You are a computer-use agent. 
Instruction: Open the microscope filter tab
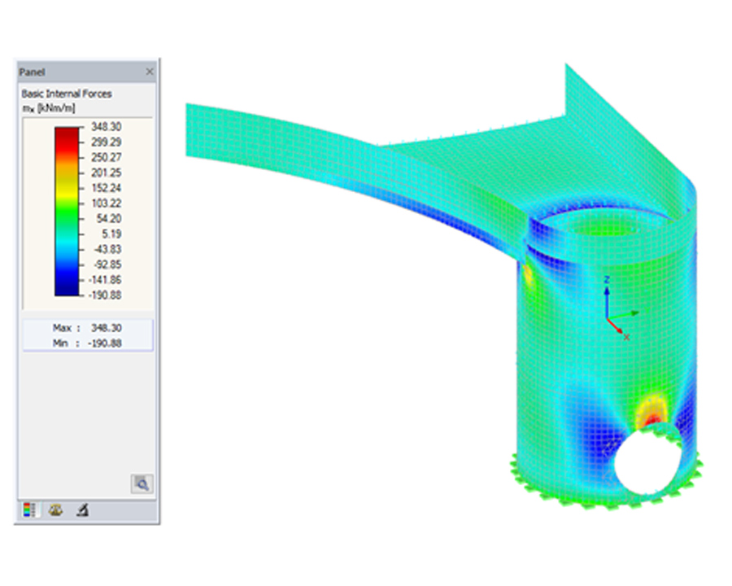(83, 509)
